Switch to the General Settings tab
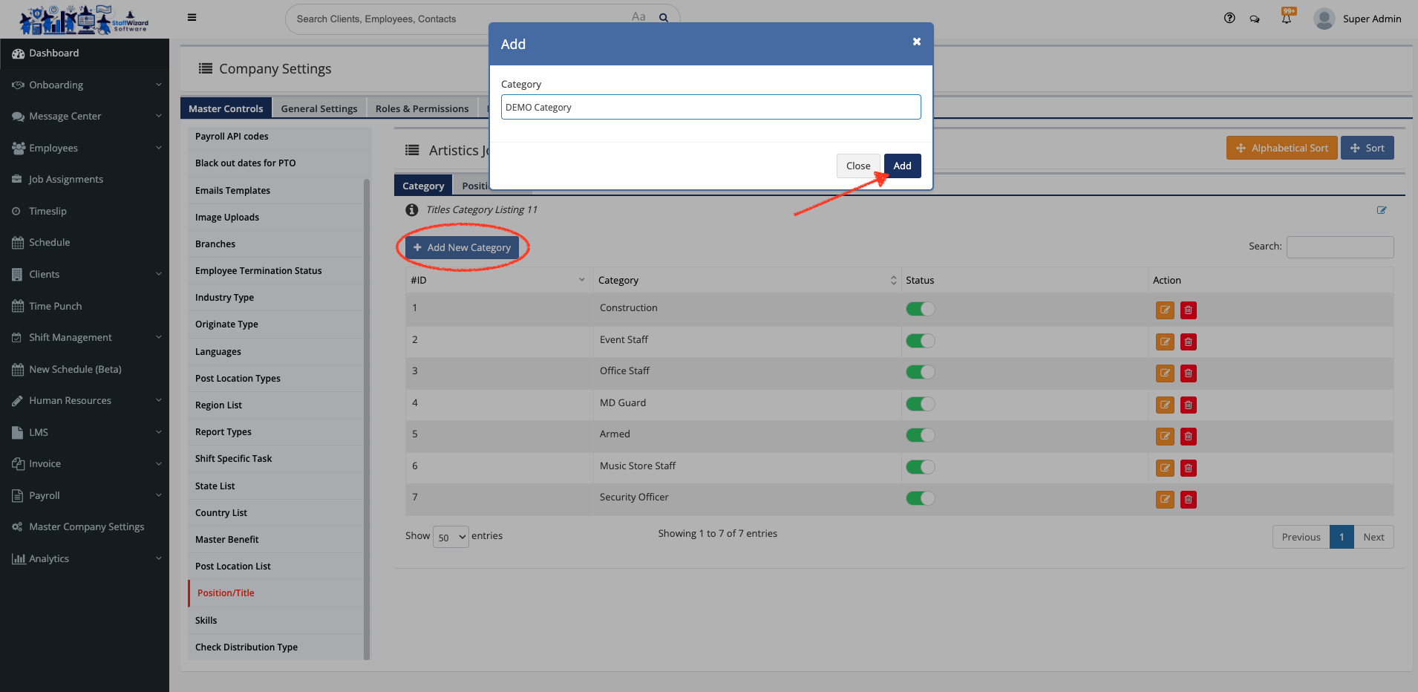The width and height of the screenshot is (1418, 692). coord(318,108)
